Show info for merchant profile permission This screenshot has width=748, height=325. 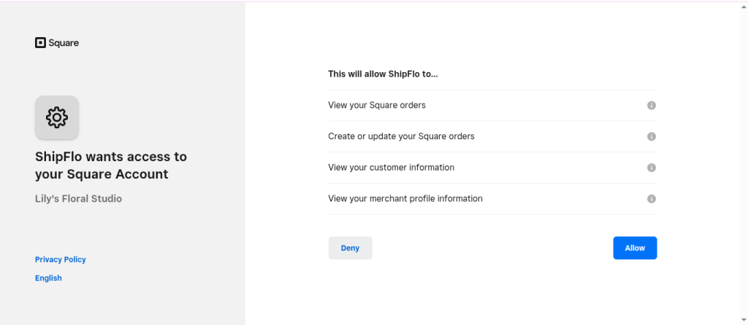click(x=652, y=199)
